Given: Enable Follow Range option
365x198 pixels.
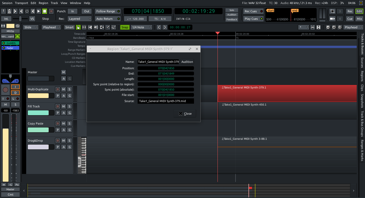Looking at the screenshot, I should 108,11.
